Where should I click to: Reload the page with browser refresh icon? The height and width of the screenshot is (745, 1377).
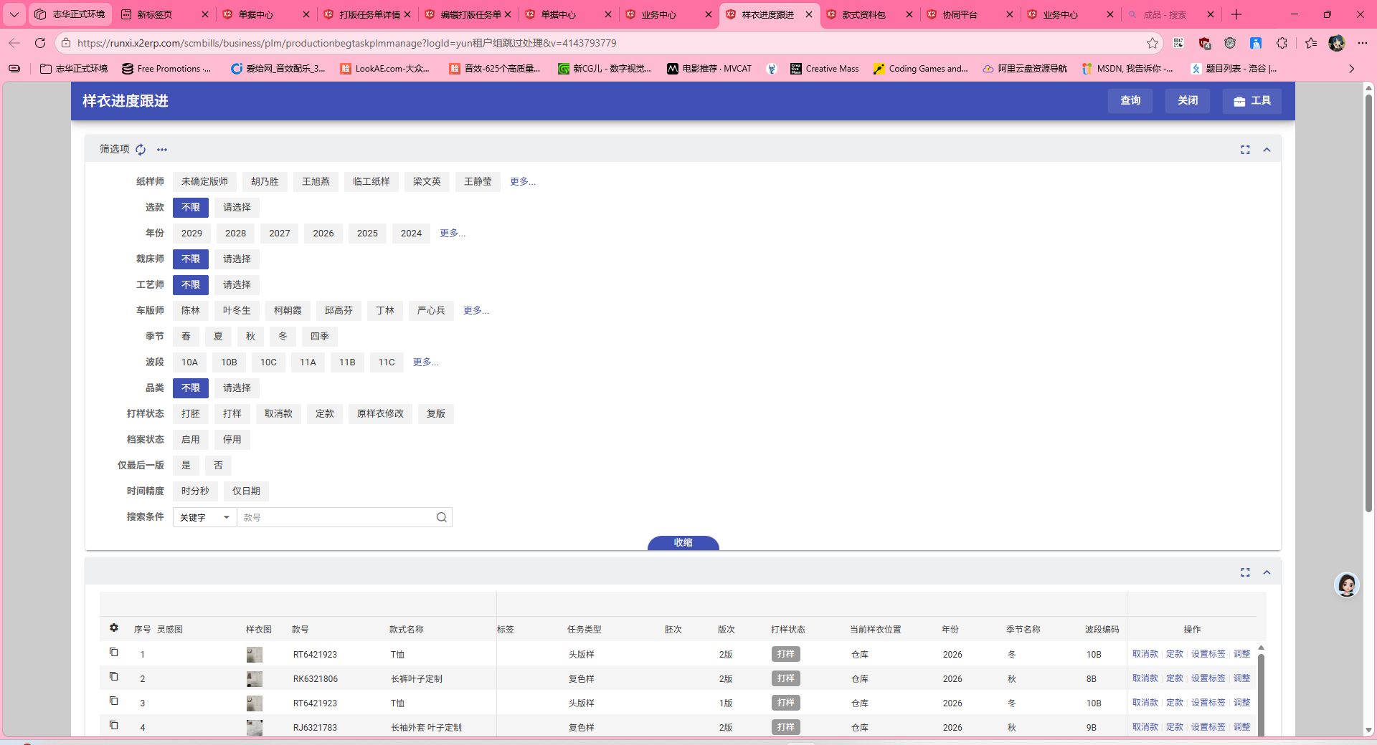click(x=40, y=43)
